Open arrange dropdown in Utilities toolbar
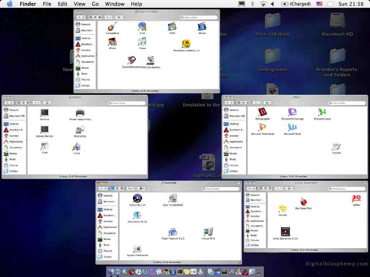The height and width of the screenshot is (277, 370). (36, 103)
